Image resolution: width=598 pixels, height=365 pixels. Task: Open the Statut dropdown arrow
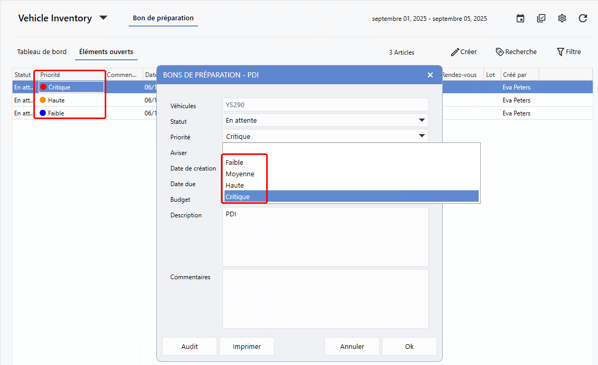421,121
